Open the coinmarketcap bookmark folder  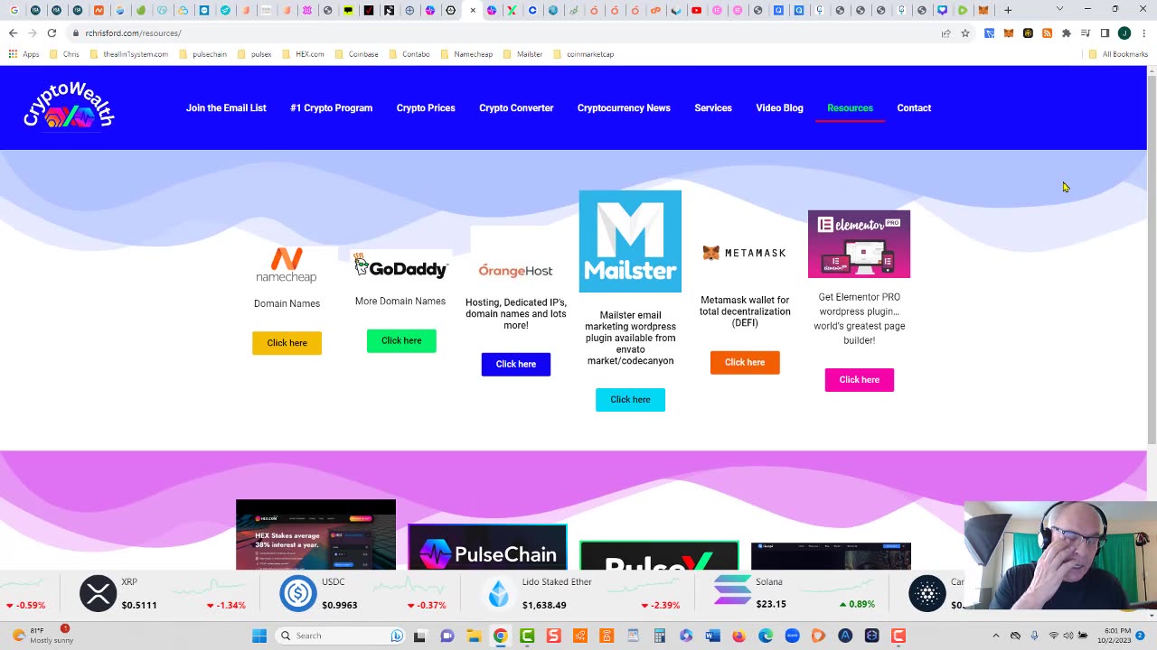(x=584, y=54)
